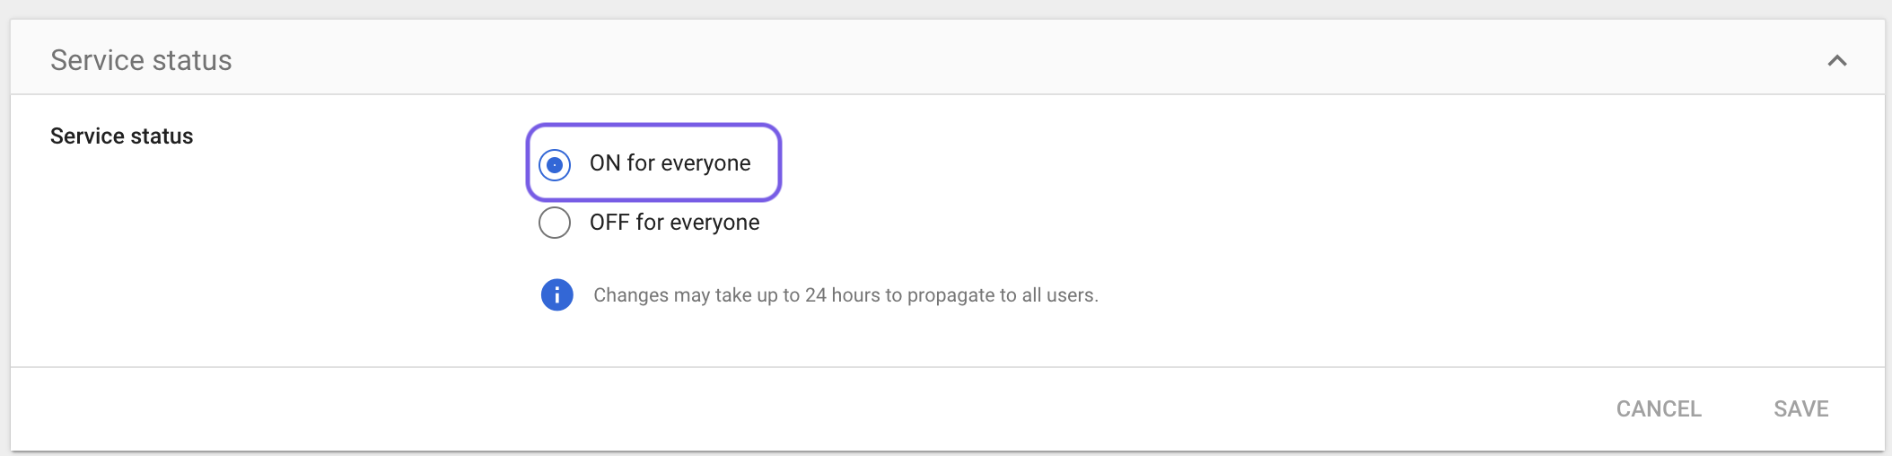Screen dimensions: 1892x456
Task: Click the up-arrow icon in header
Action: click(1837, 60)
